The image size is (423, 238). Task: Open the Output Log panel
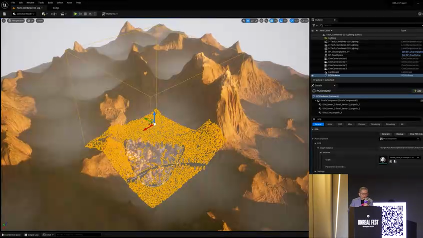(x=31, y=235)
